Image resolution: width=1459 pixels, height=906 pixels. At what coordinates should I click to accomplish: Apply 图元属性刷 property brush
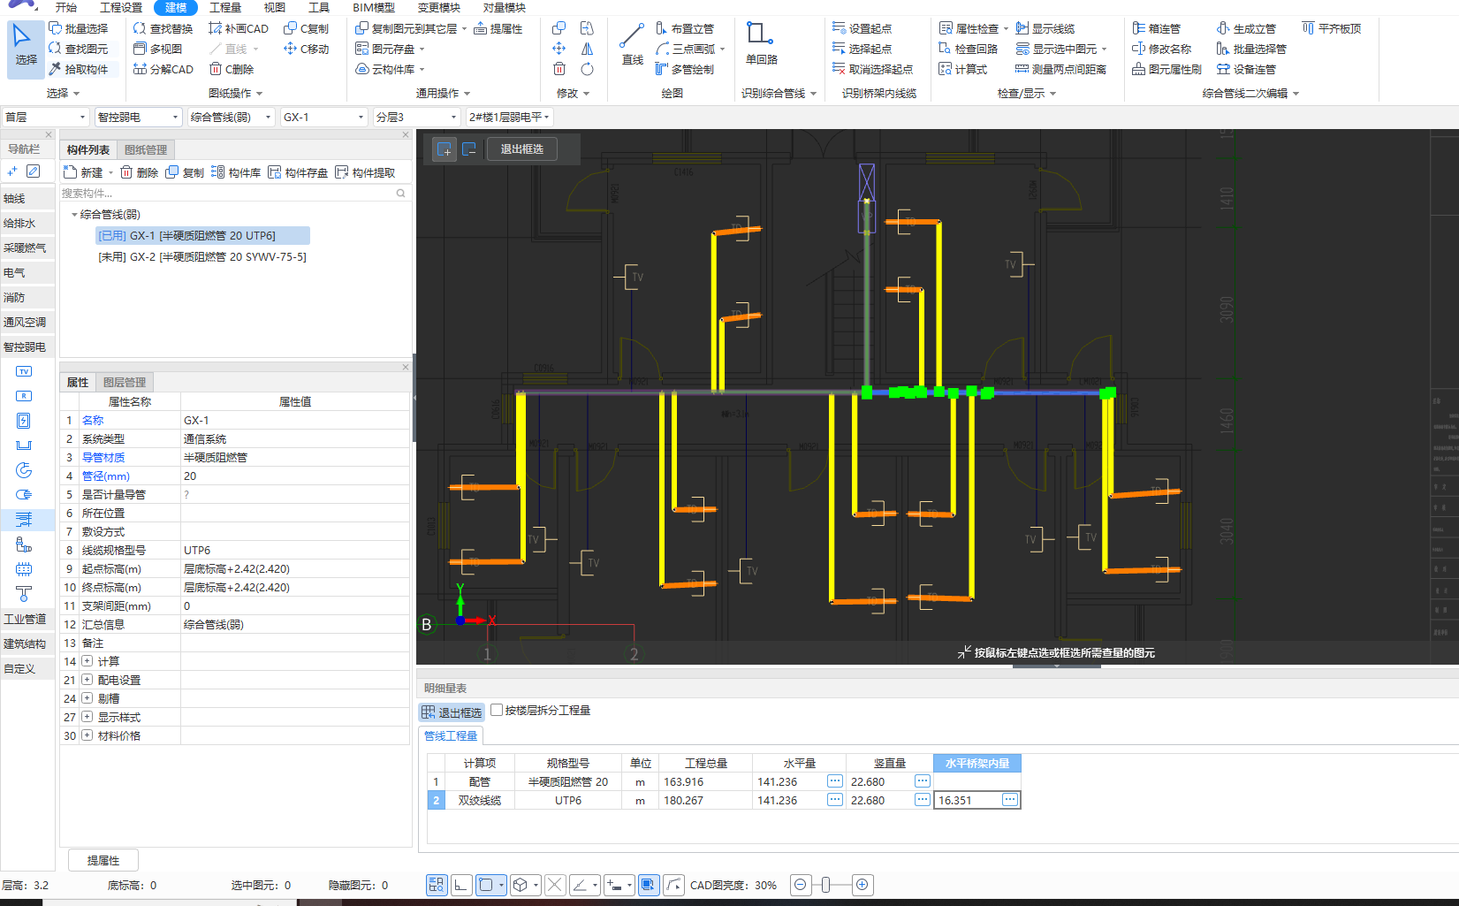(1167, 69)
